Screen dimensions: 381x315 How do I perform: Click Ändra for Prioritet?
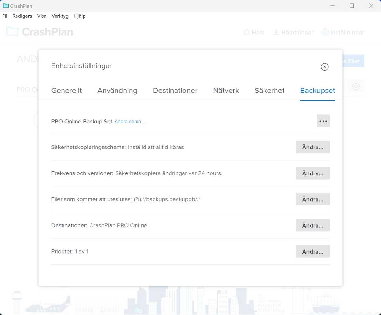(x=313, y=251)
